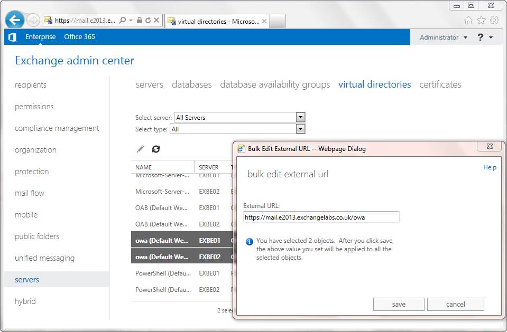Click the envelope site icon in address bar
This screenshot has width=507, height=332.
click(x=48, y=21)
